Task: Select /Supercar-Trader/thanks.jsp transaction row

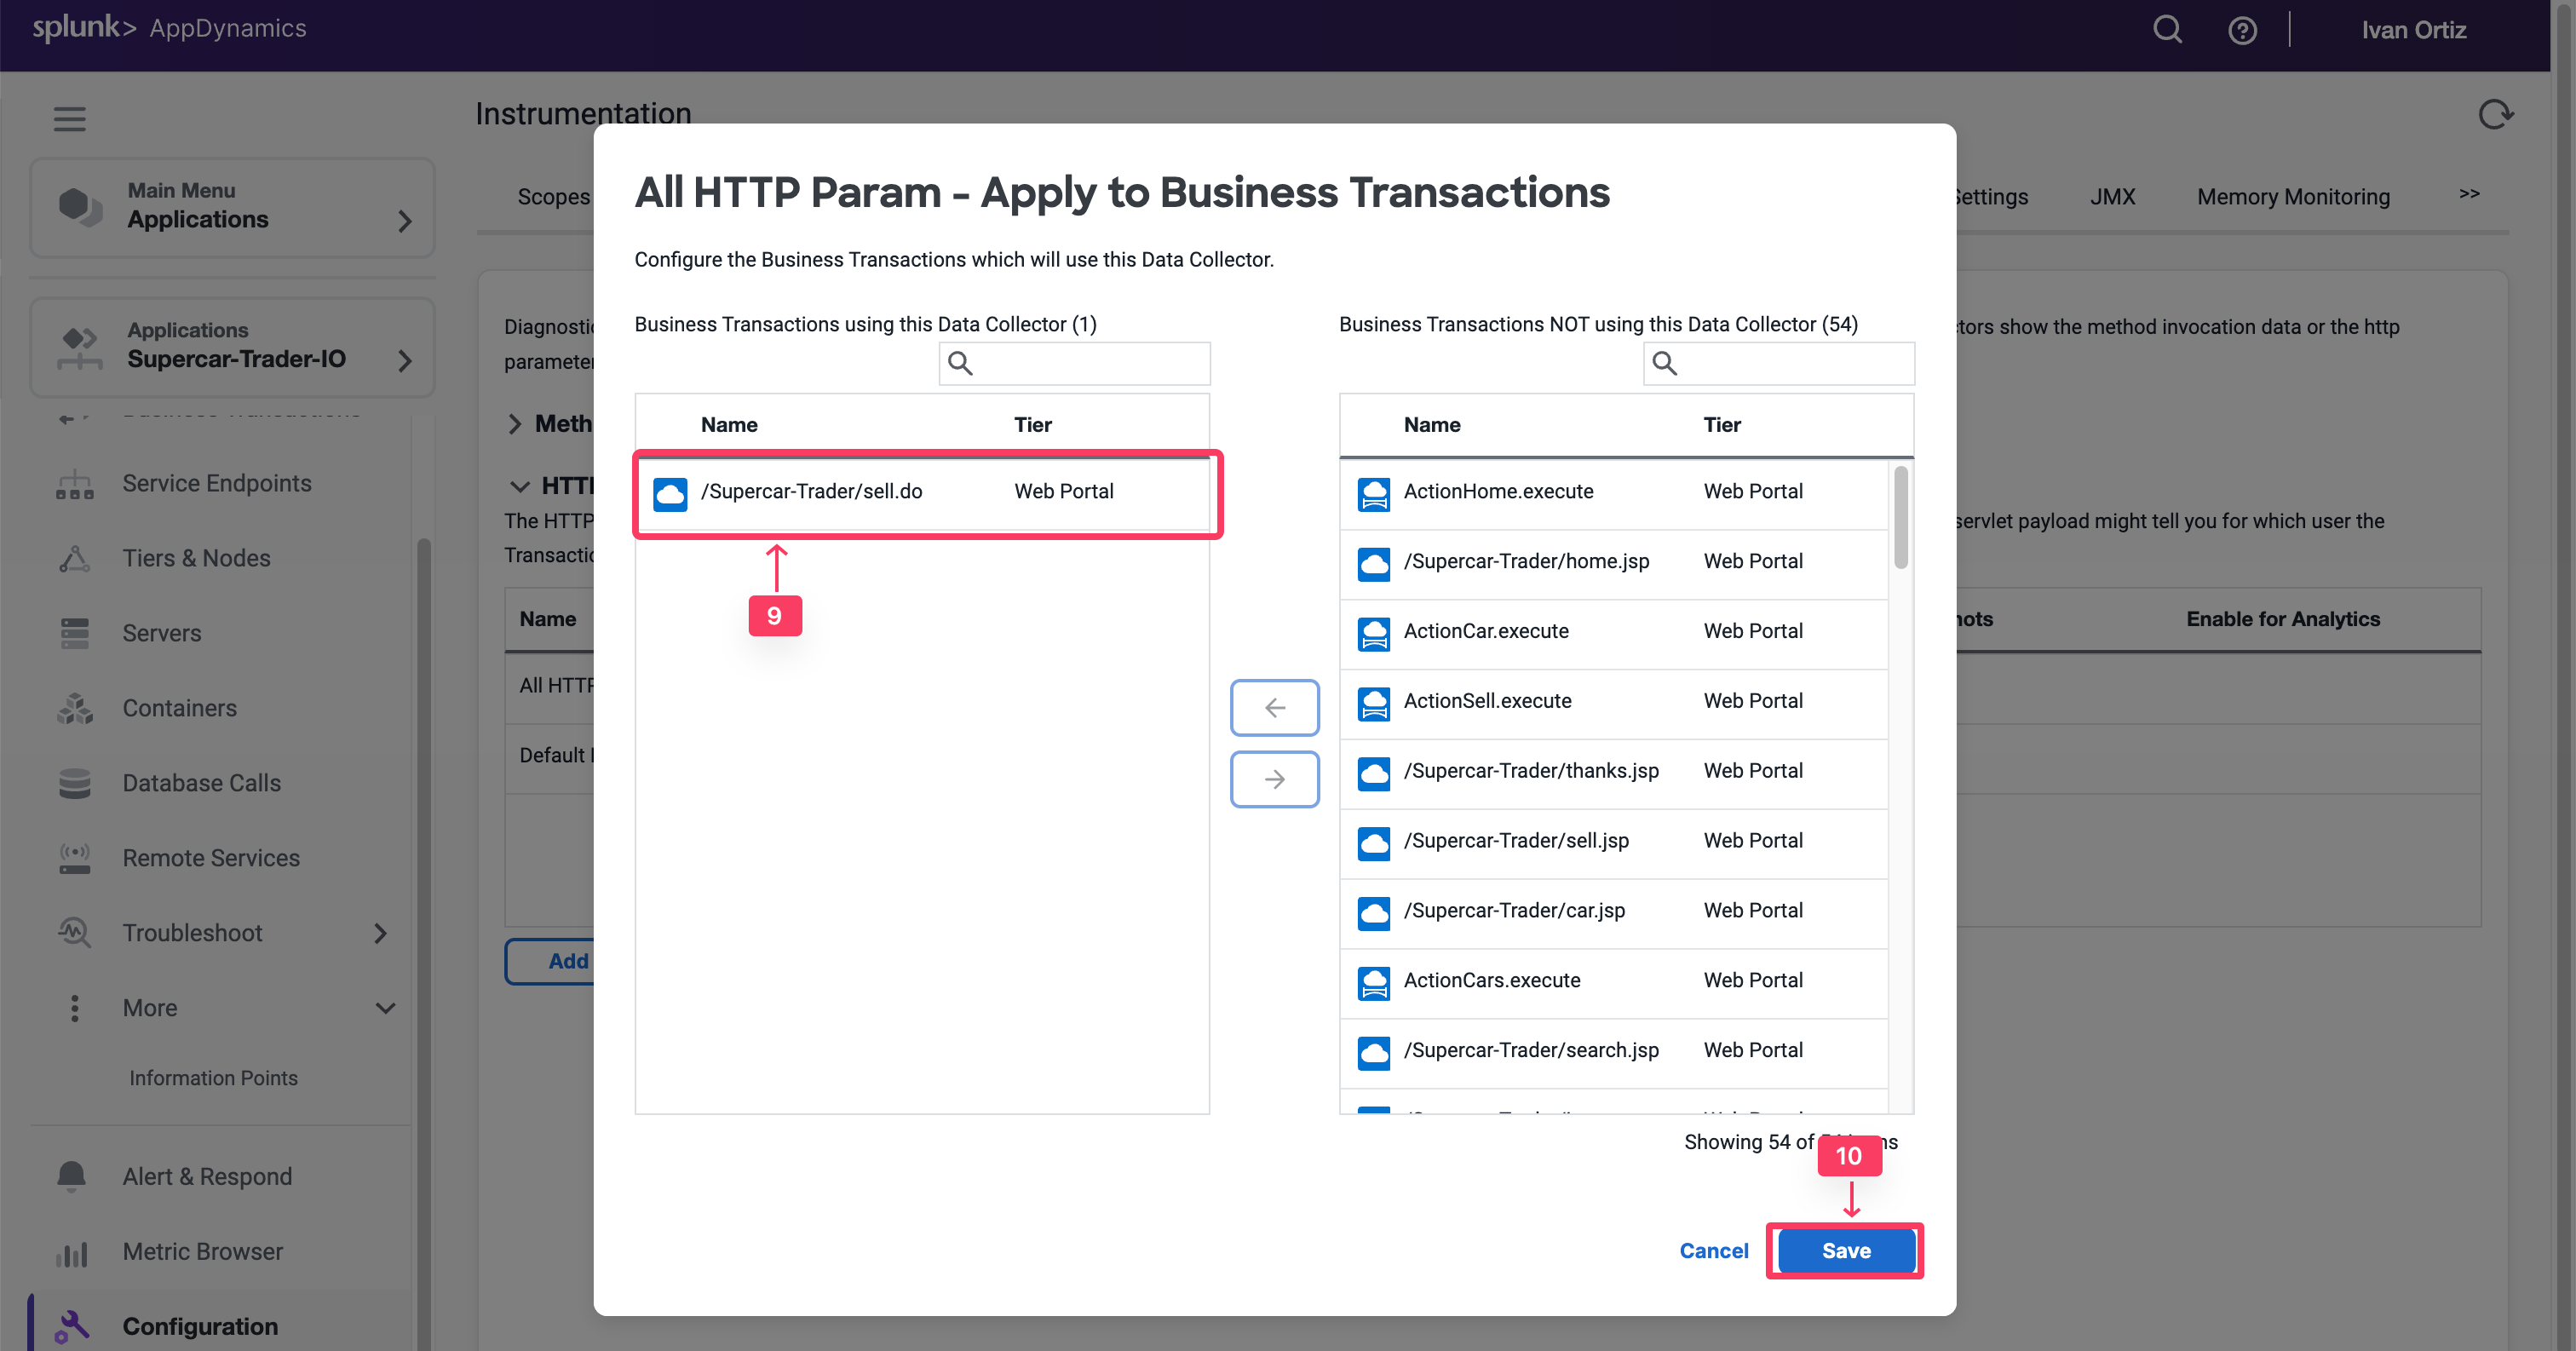Action: click(1530, 771)
